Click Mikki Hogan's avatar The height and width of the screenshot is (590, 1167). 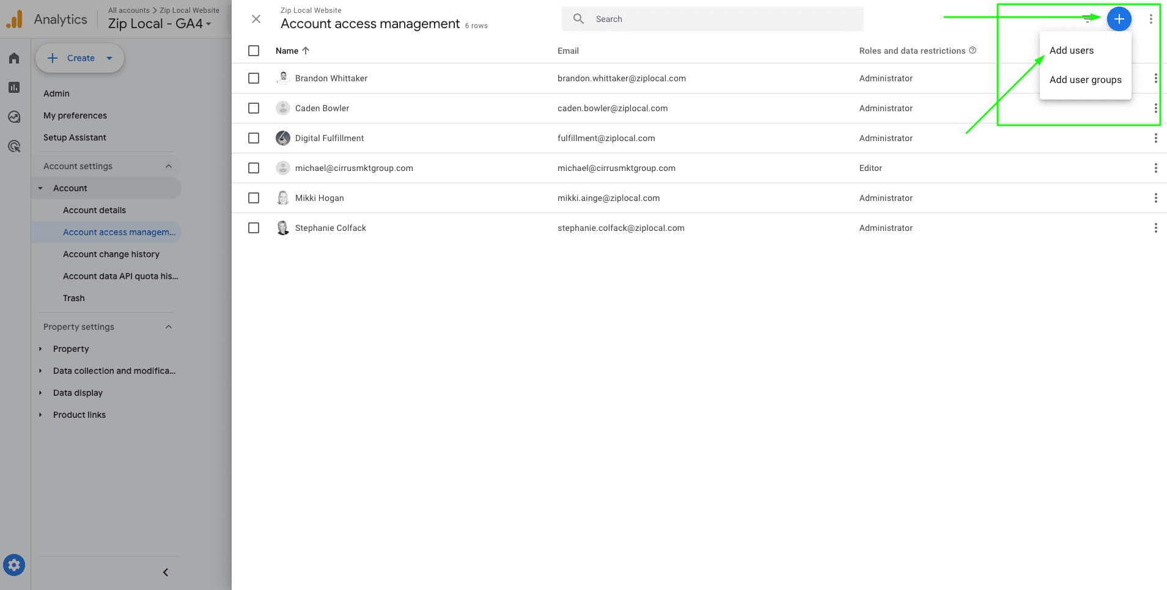(283, 198)
